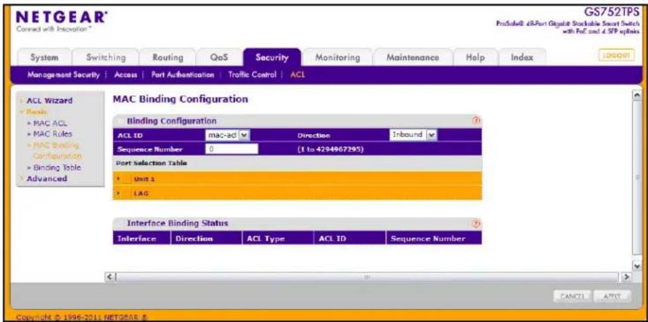Open the Traffic Control submenu

tap(252, 75)
